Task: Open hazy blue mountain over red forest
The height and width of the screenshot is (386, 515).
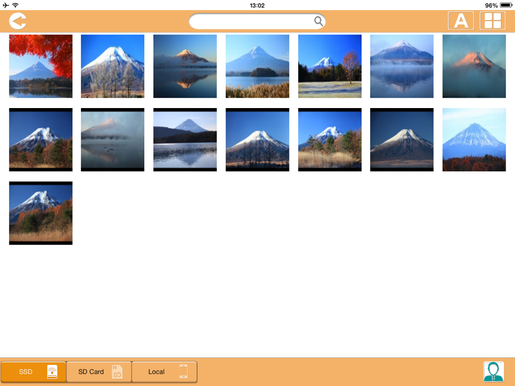Action: tap(474, 140)
